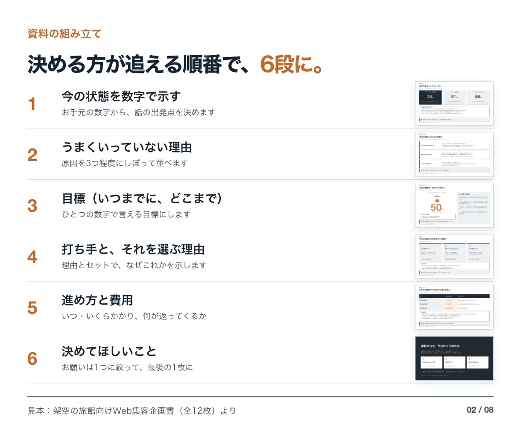Click the headline 決める方が追える順番で、6段に。

pyautogui.click(x=175, y=65)
